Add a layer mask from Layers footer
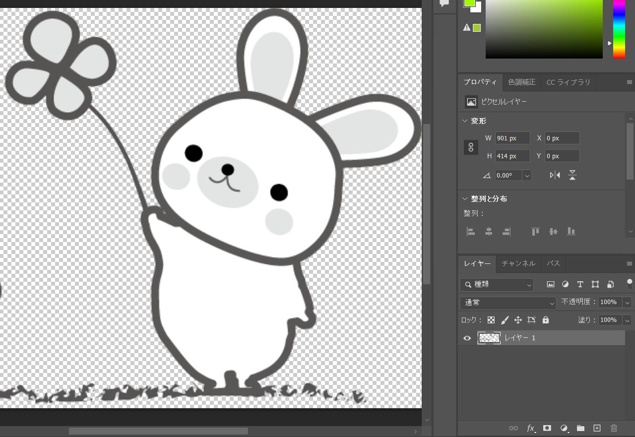The height and width of the screenshot is (437, 635). (x=547, y=428)
